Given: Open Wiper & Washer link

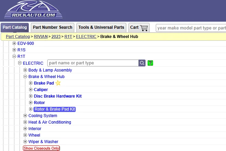Looking at the screenshot, I should coord(43,141).
